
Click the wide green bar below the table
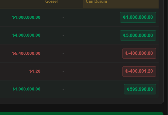pos(82,113)
